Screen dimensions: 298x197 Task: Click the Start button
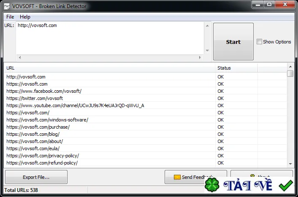(x=233, y=42)
